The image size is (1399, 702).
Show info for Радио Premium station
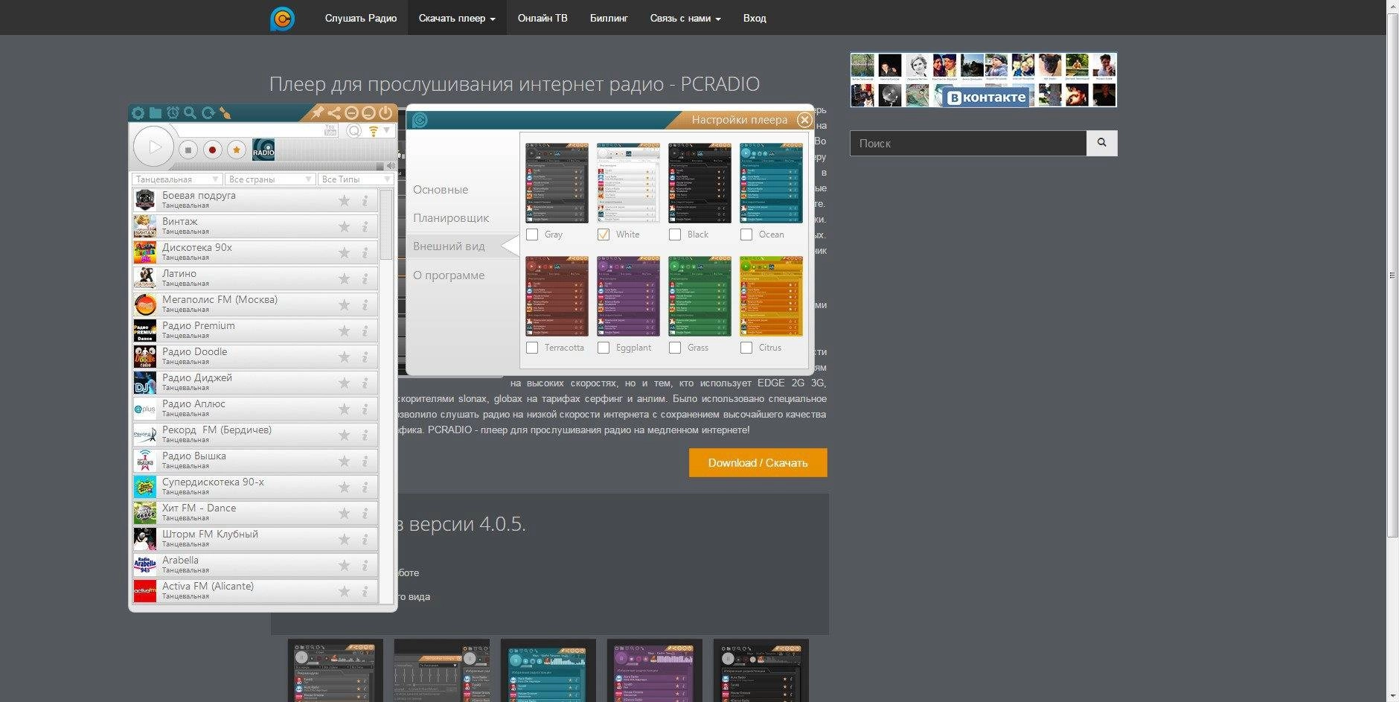click(365, 331)
